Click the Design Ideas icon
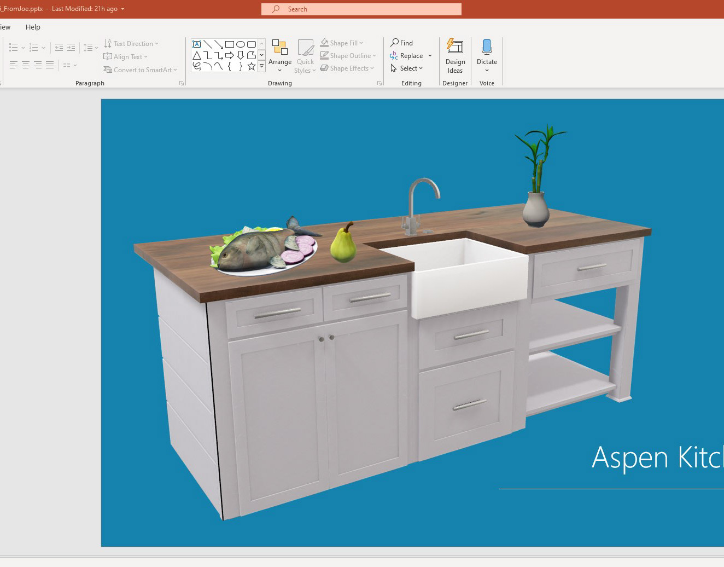 coord(455,47)
